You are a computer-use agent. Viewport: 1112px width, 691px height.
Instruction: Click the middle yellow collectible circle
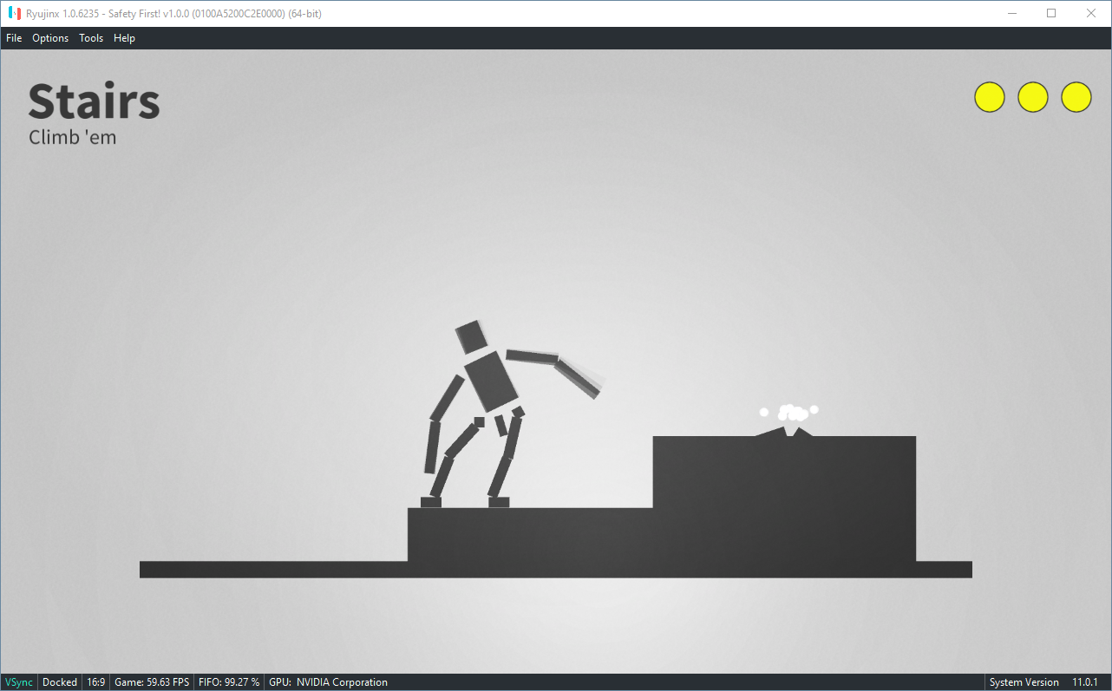point(1032,97)
